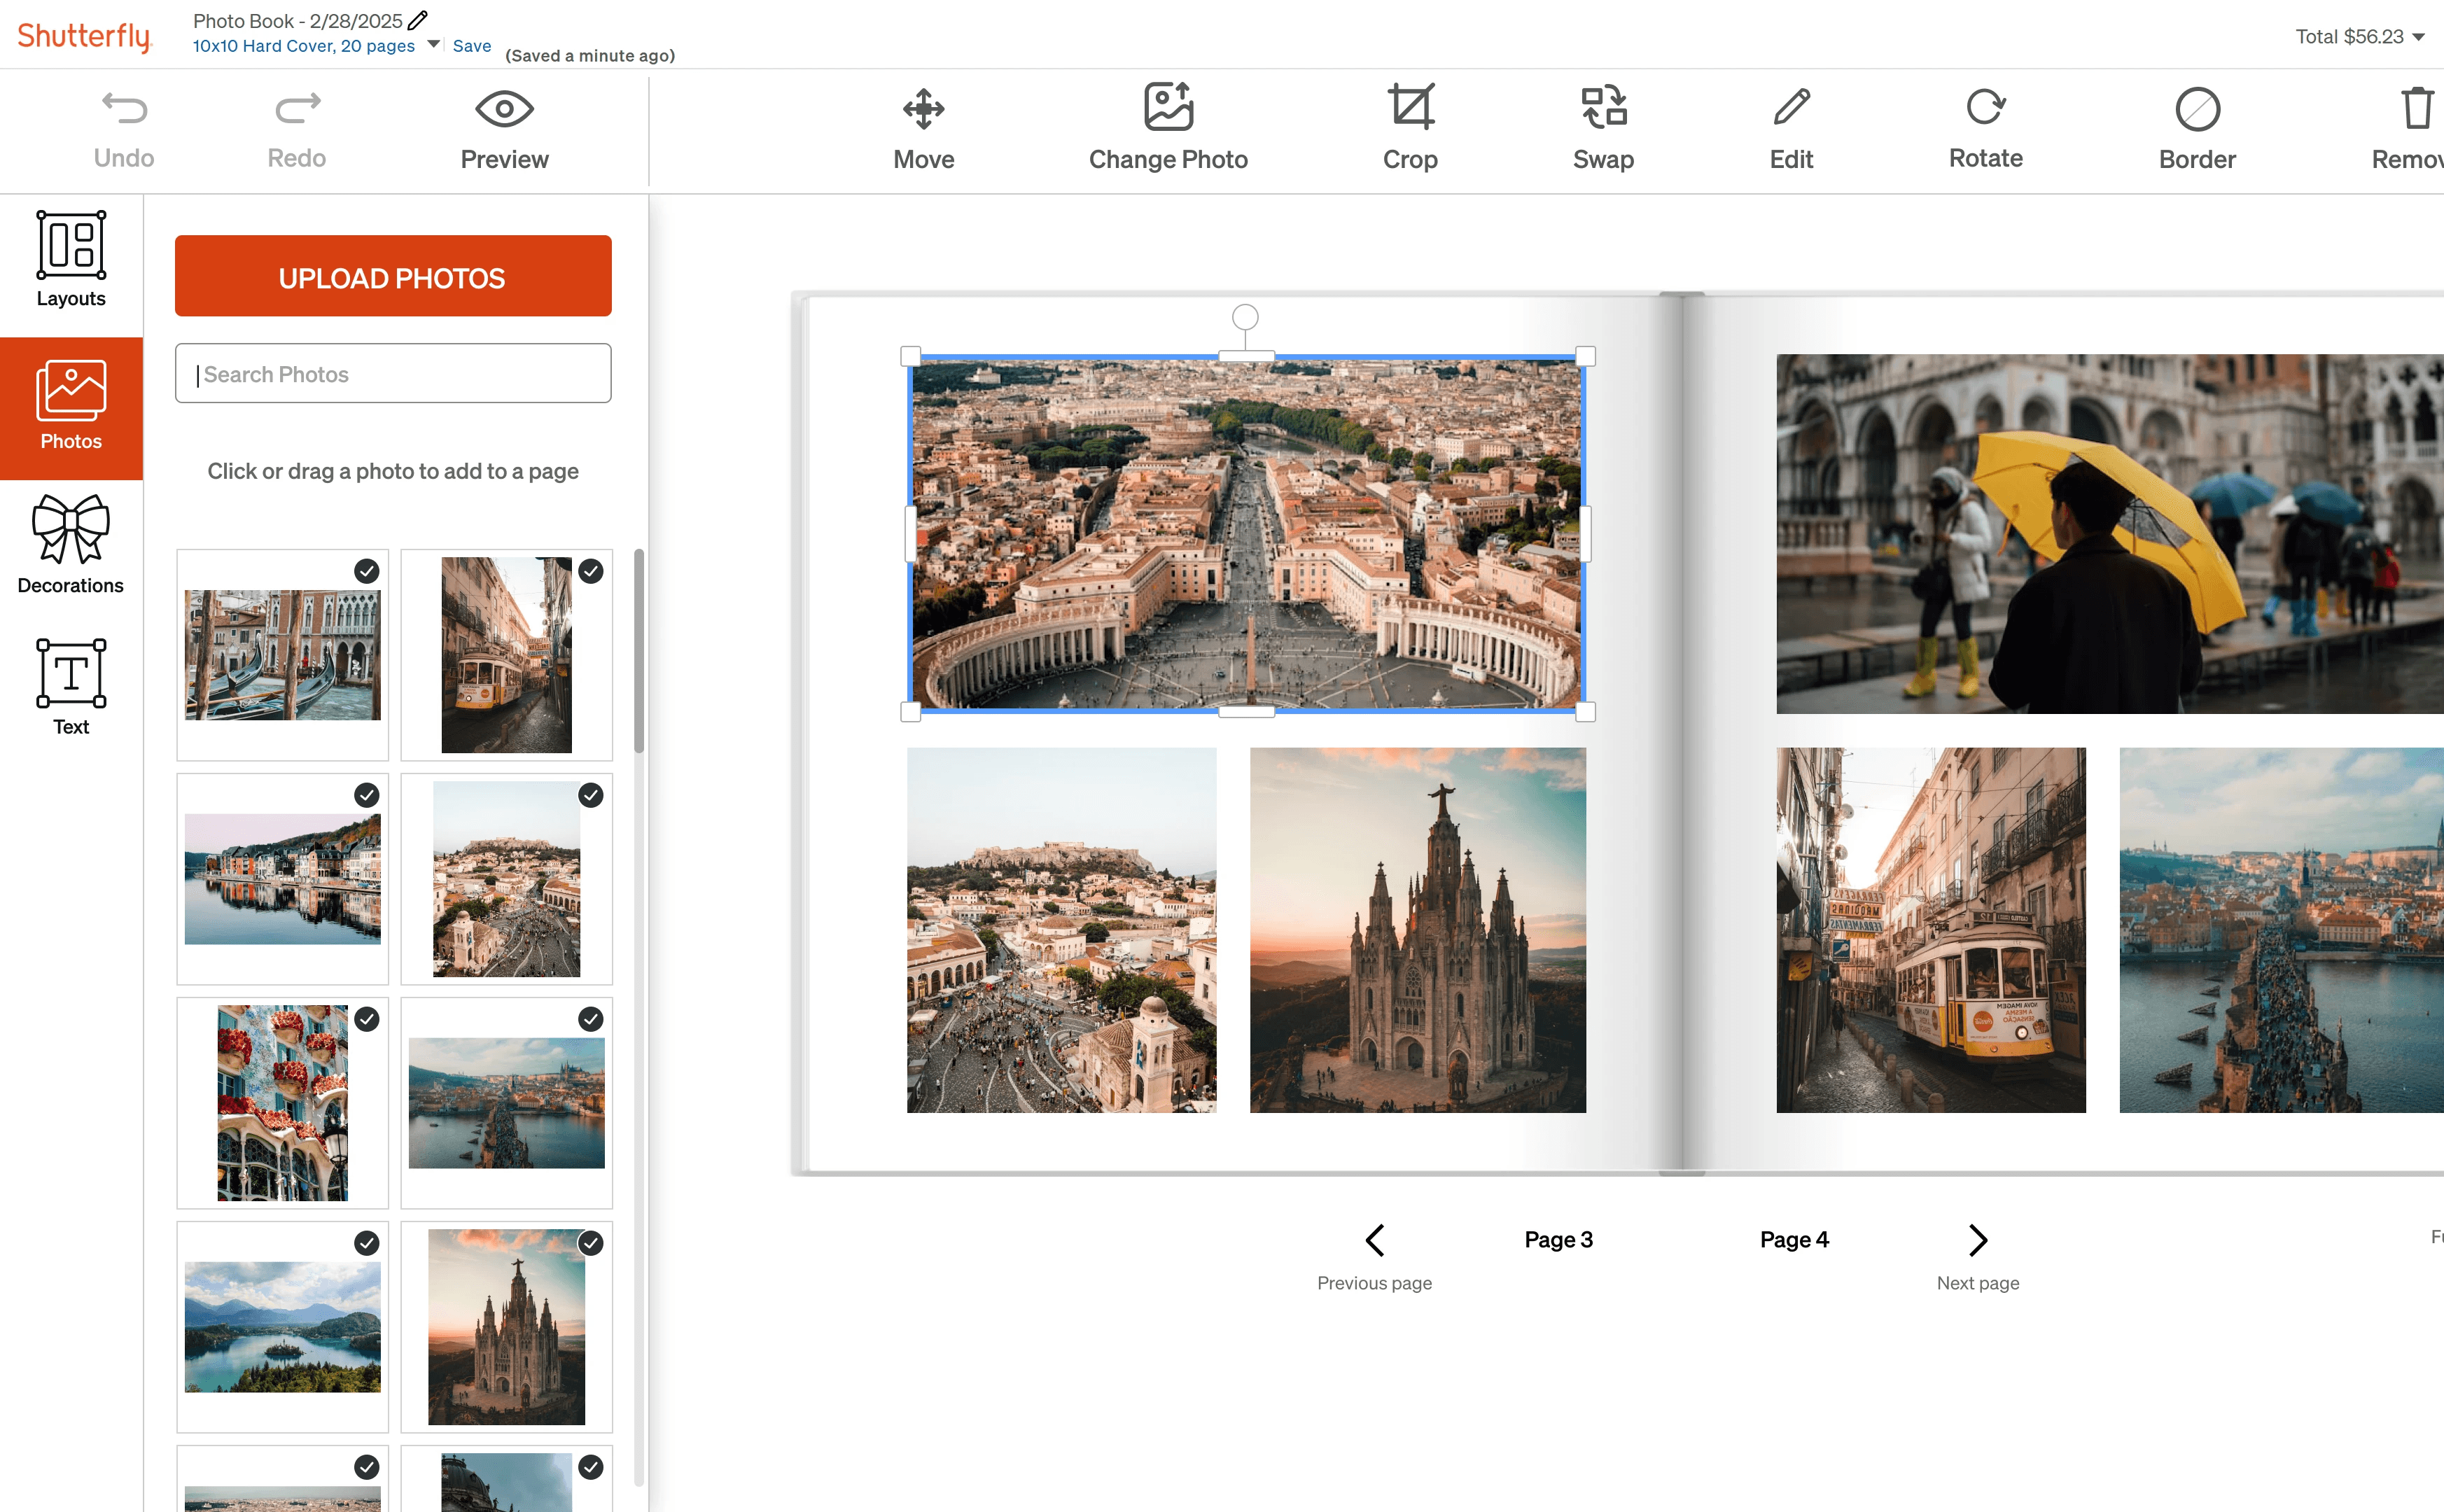Screen dimensions: 2444x1512
Task: Open the Border options
Action: (x=2197, y=109)
